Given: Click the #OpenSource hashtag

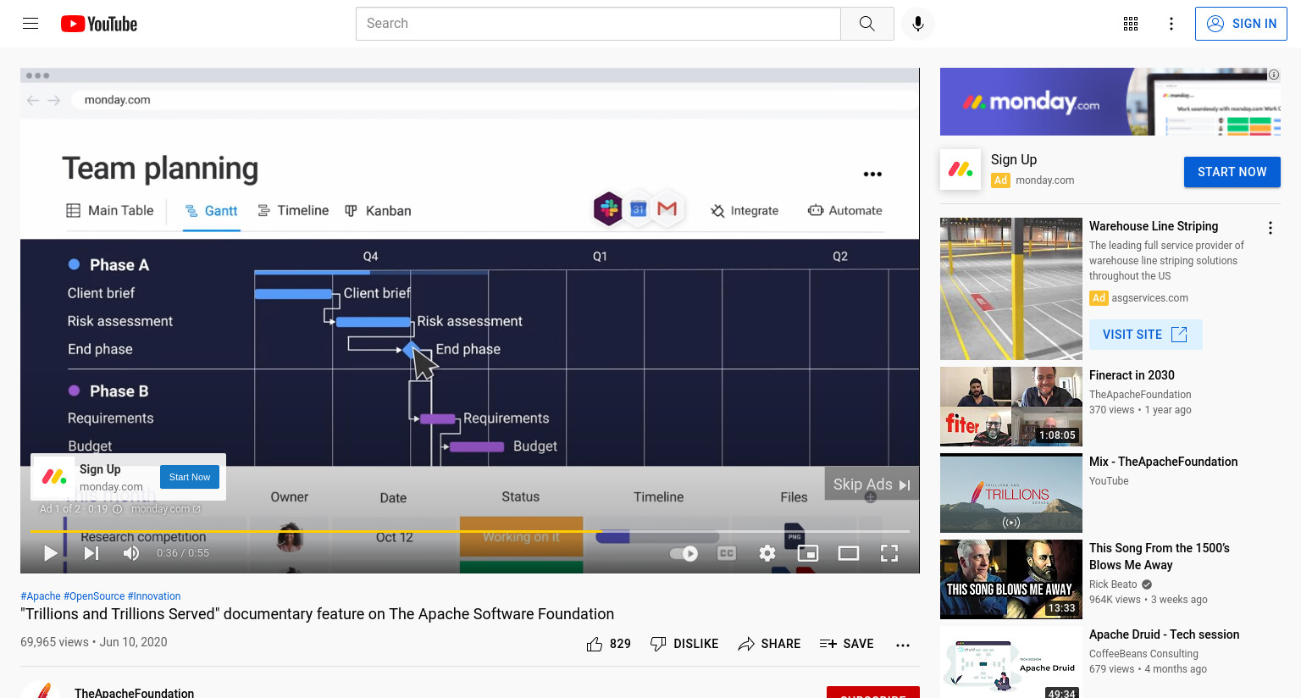Looking at the screenshot, I should point(94,596).
